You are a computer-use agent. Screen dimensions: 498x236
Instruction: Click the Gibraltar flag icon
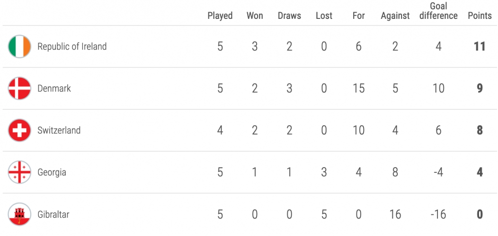click(19, 214)
